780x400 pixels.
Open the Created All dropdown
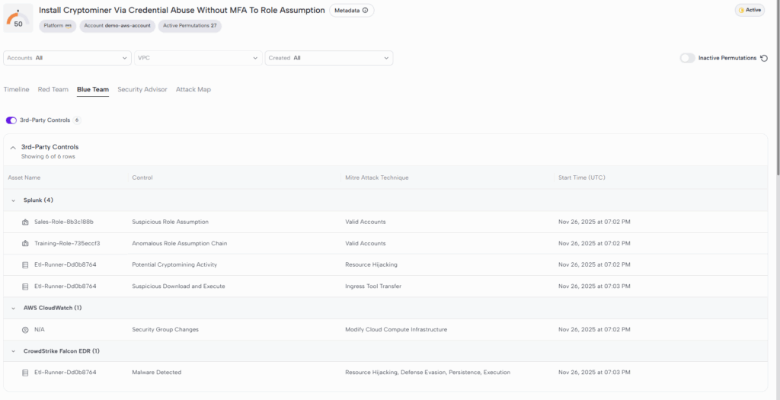(329, 58)
